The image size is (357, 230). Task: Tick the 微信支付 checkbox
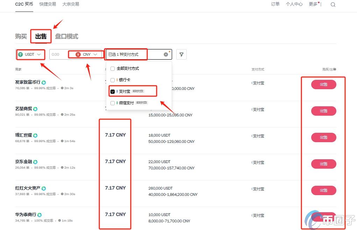(113, 103)
